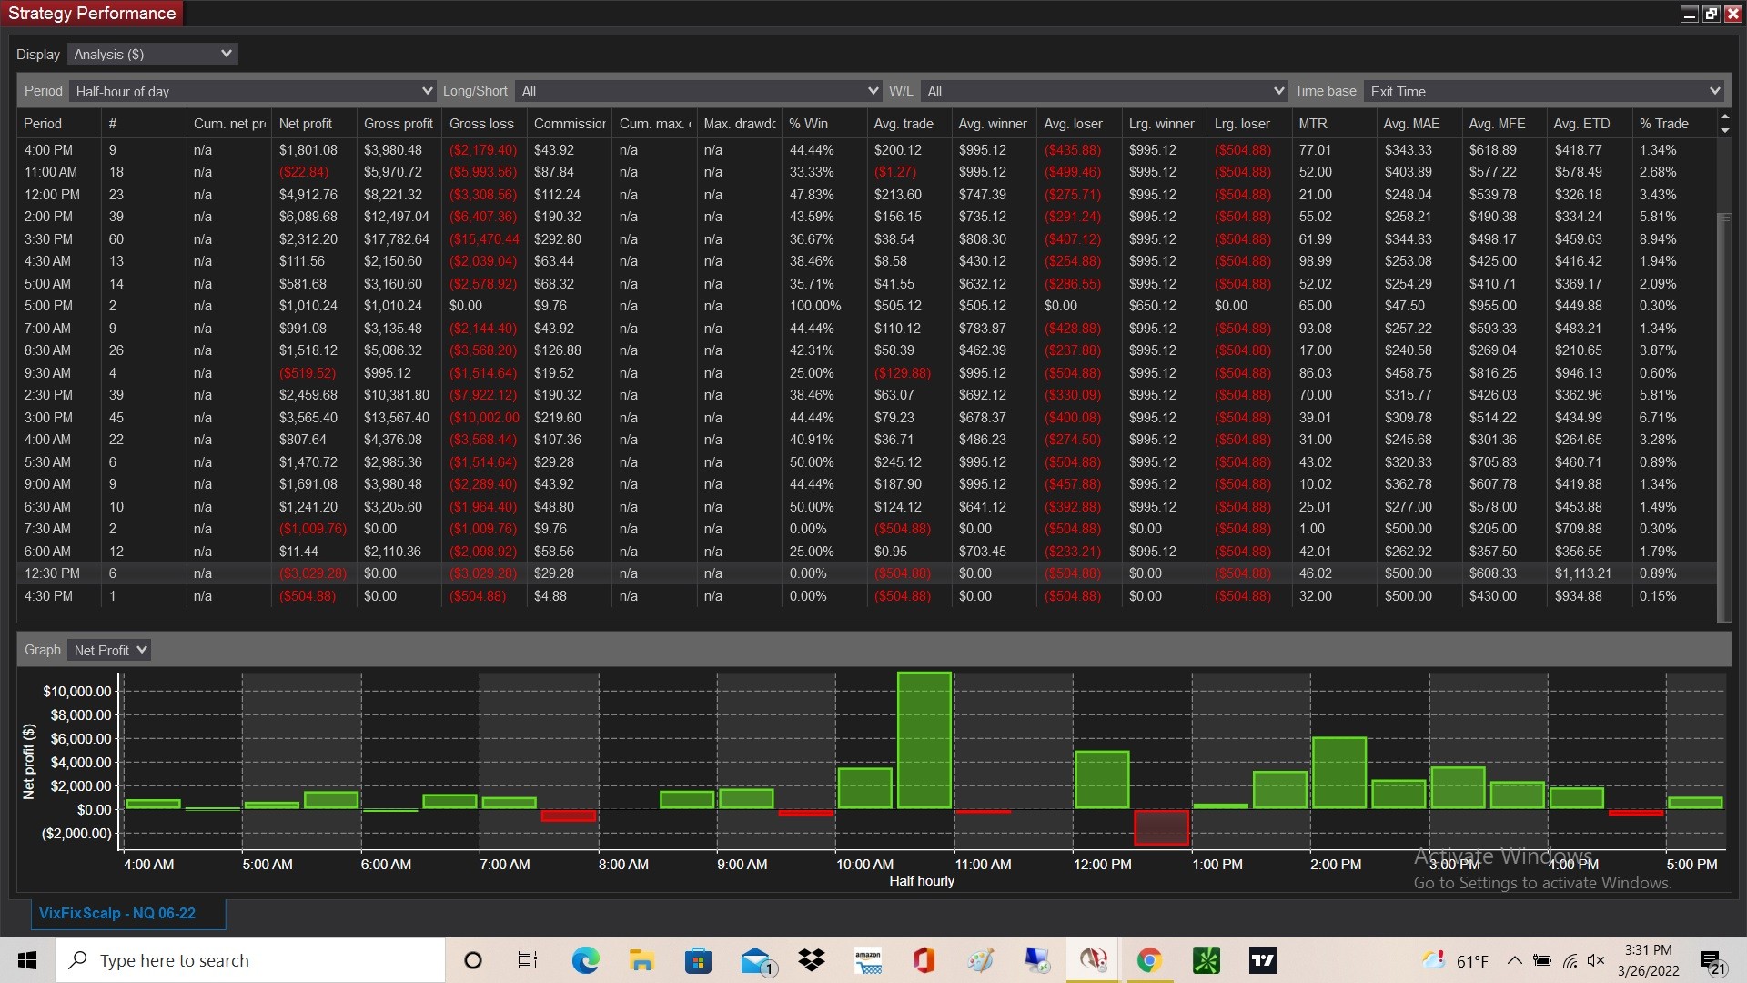Click the Microsoft Edge taskbar icon

(x=585, y=960)
